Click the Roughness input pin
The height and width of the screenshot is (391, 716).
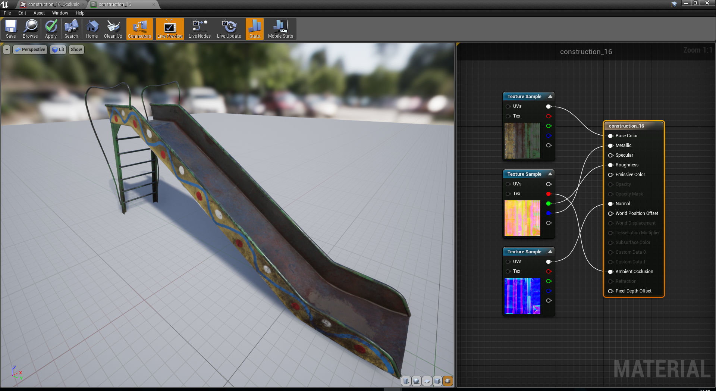pos(611,165)
